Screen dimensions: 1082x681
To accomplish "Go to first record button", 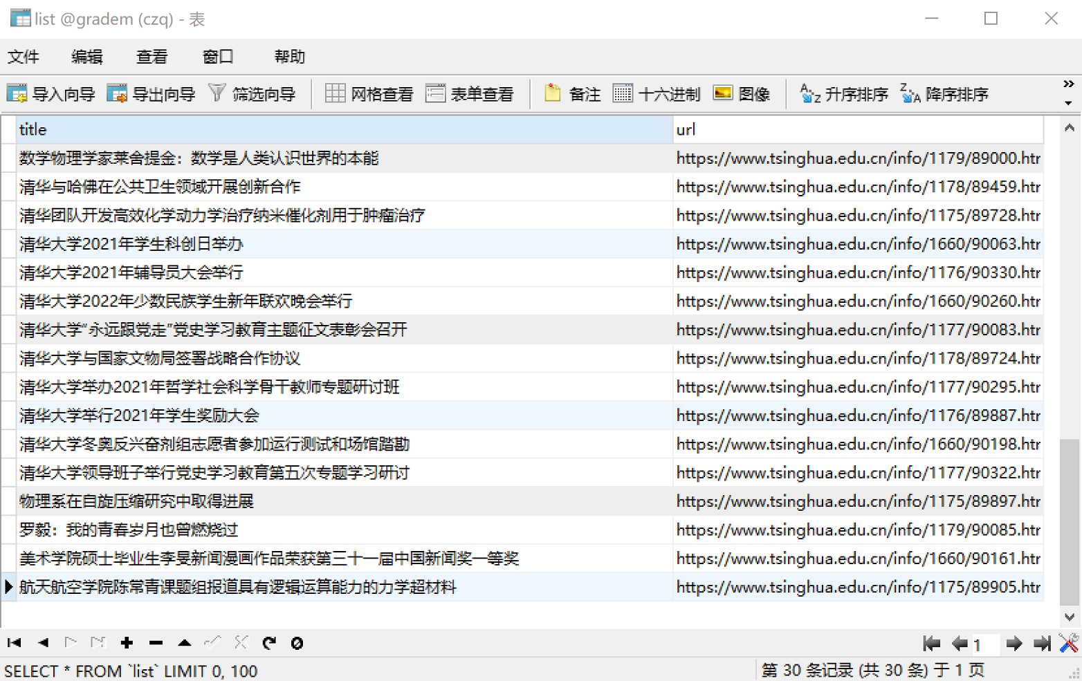I will 14,643.
